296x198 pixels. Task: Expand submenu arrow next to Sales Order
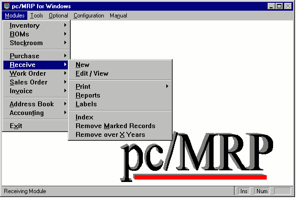coord(65,82)
